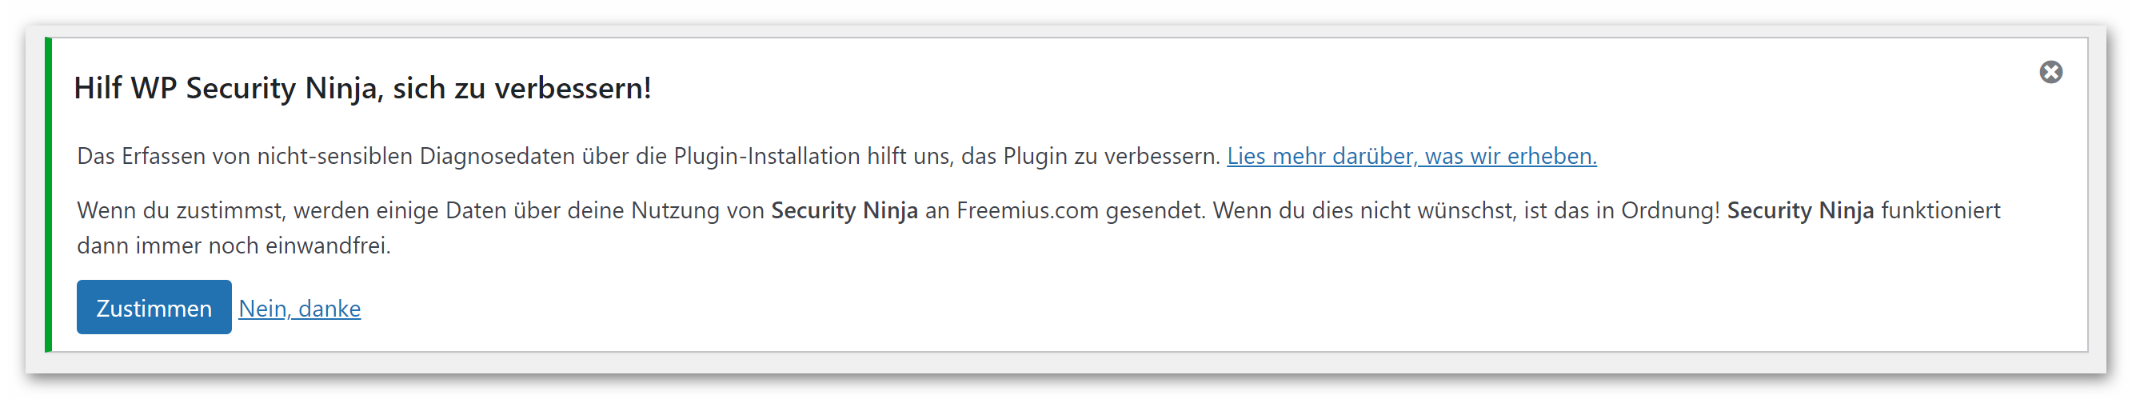This screenshot has height=399, width=2132.
Task: Click the phrase Wenn du zustimmst
Action: [x=181, y=210]
